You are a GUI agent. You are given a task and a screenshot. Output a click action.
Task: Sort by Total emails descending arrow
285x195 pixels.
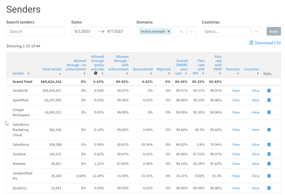pyautogui.click(x=60, y=74)
